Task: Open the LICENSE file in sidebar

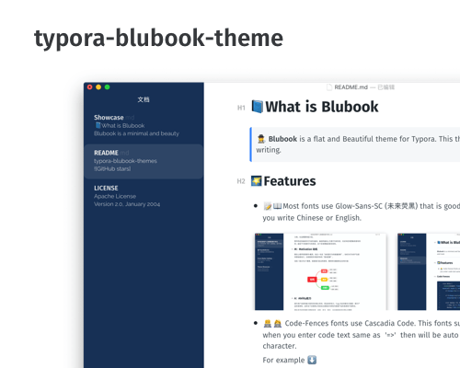Action: tap(144, 196)
